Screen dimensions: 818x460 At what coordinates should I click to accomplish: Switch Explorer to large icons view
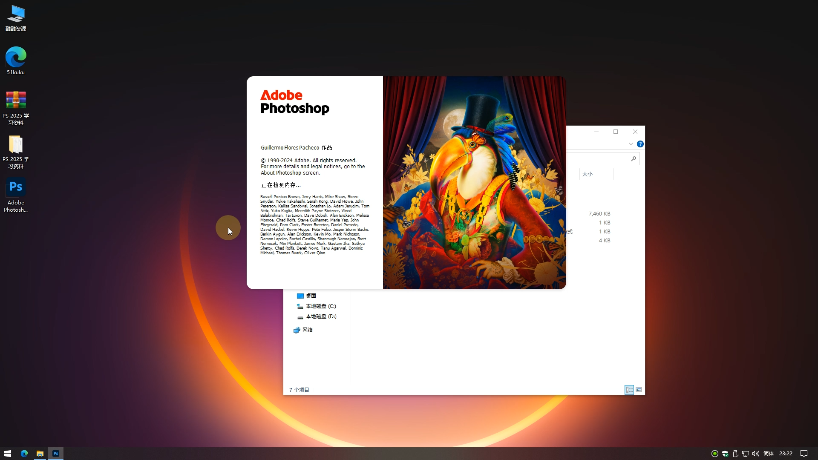pyautogui.click(x=639, y=390)
